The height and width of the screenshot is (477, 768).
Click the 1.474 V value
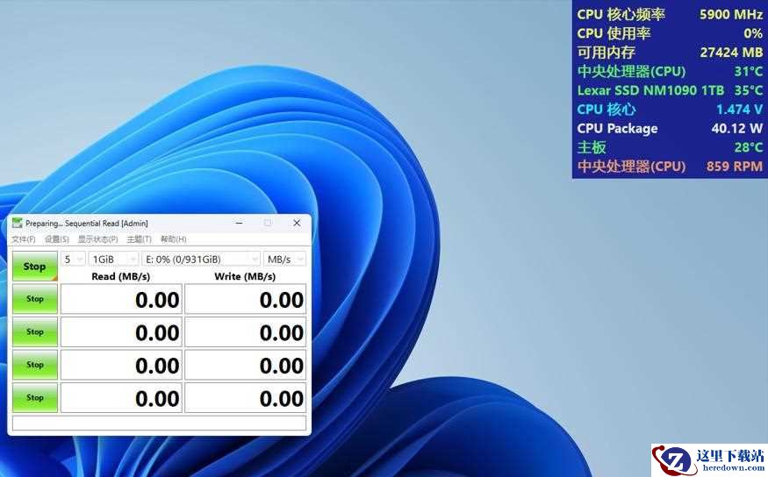click(x=740, y=109)
